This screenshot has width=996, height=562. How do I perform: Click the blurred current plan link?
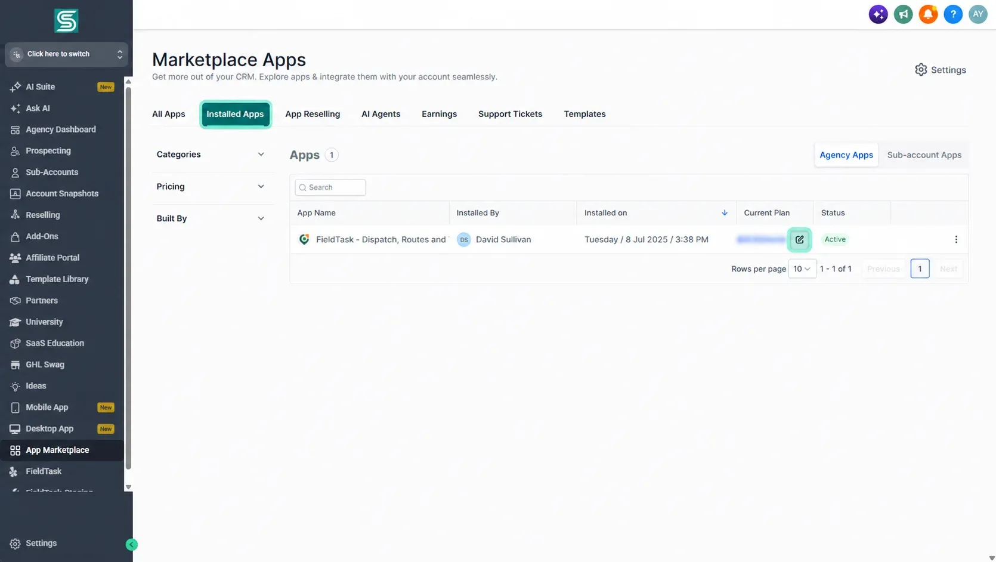tap(761, 239)
